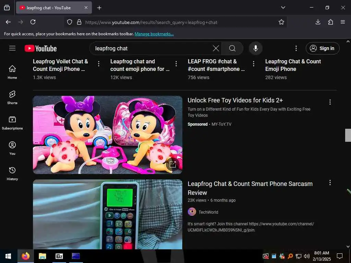Viewport: 351px width, 263px height.
Task: Click the page vertical scrollbar thumb
Action: 348,135
